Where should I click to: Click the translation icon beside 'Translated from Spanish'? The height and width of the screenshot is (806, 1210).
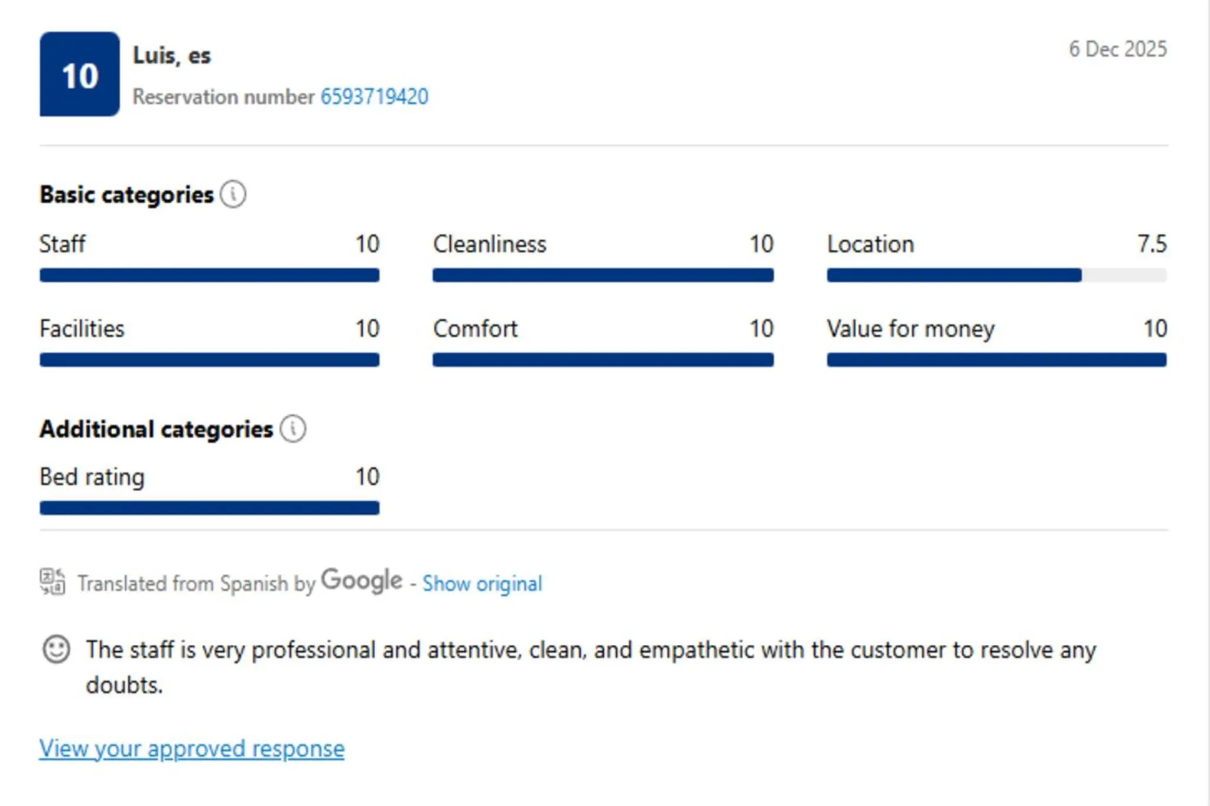click(x=53, y=582)
